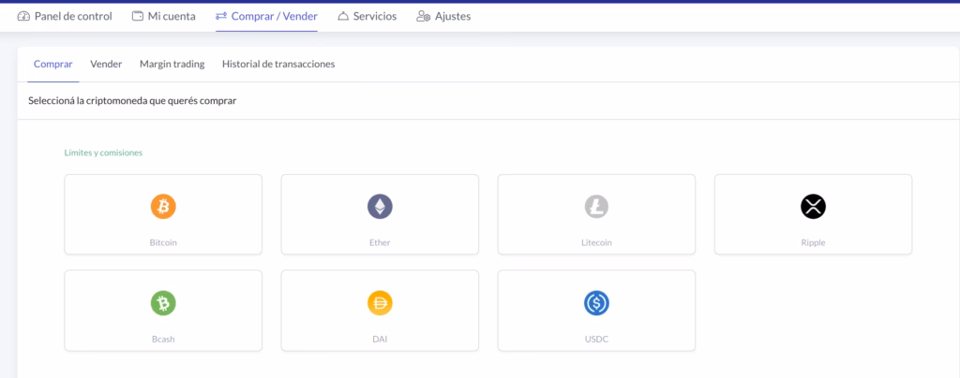Click the Ether diamond logo icon
The width and height of the screenshot is (960, 378).
380,207
